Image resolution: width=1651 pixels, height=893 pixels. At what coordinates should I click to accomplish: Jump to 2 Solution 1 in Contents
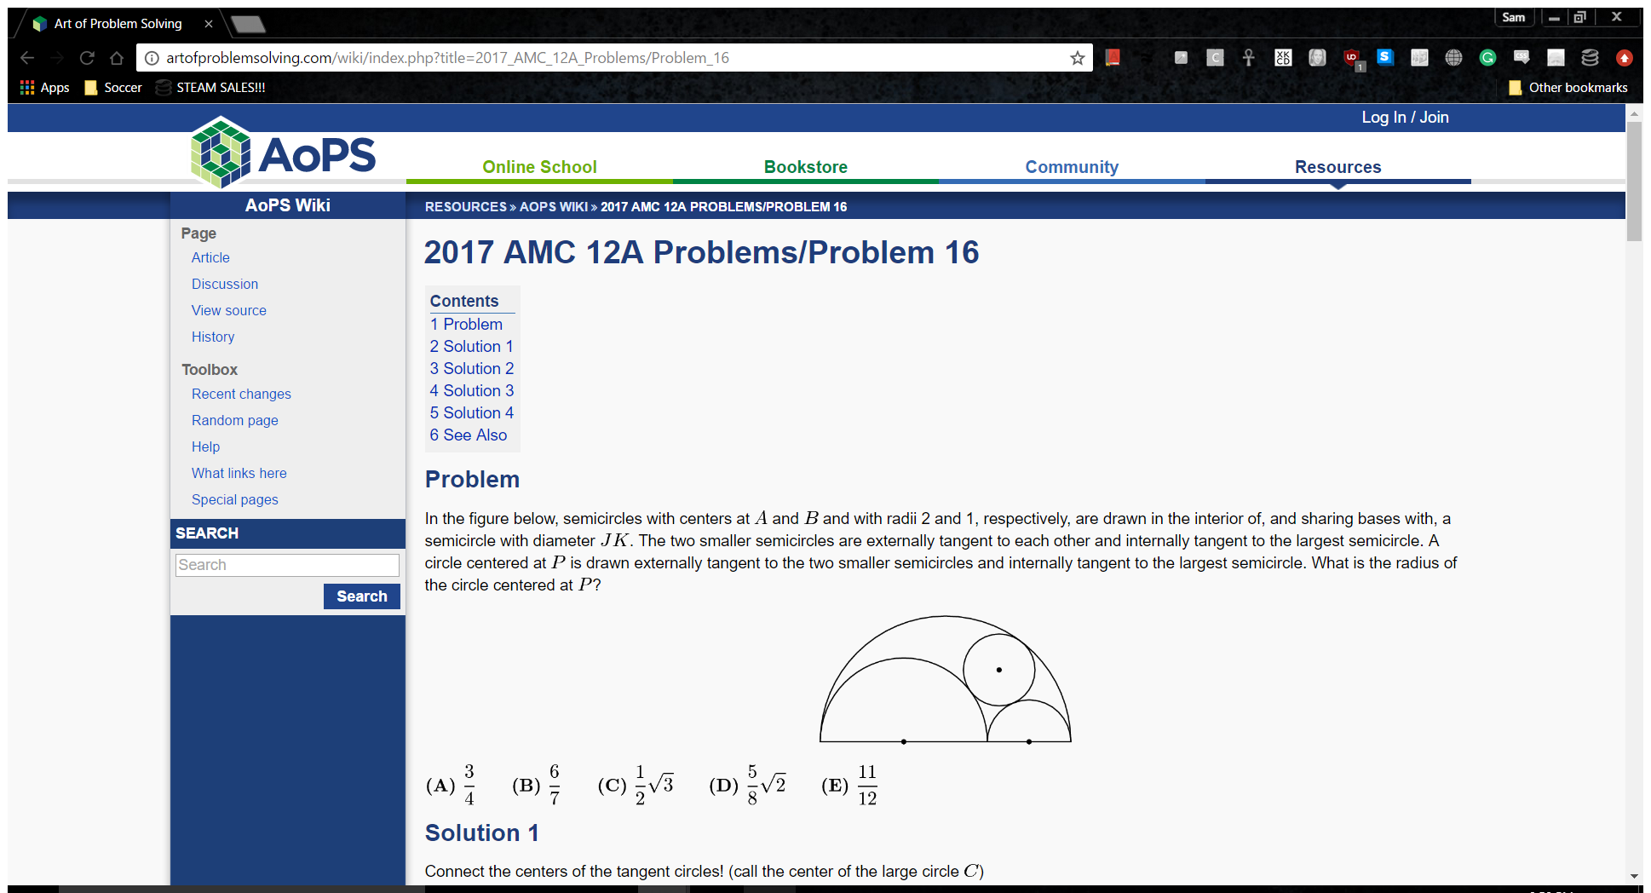pos(471,346)
